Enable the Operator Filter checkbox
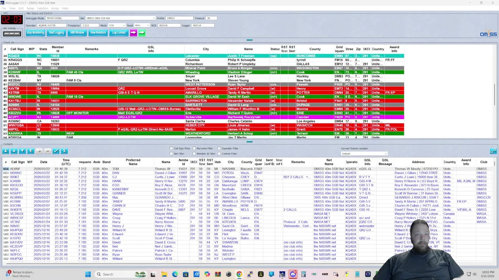 [219, 148]
